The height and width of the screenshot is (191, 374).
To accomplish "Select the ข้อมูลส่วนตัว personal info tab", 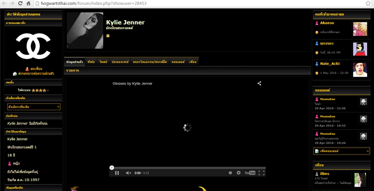I will 75,62.
